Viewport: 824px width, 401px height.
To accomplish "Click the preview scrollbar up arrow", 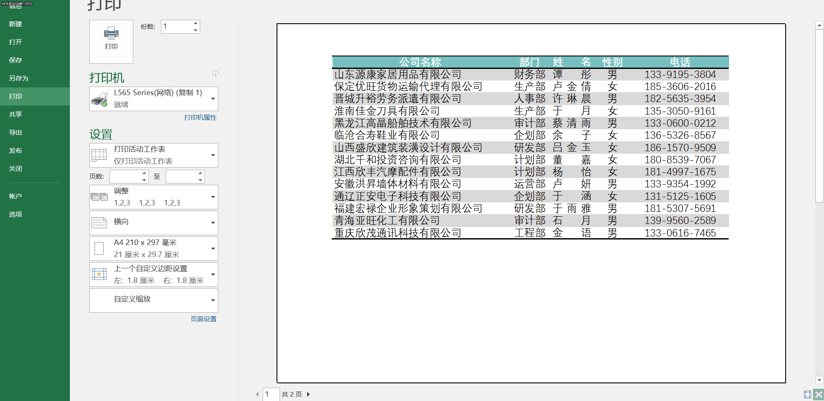I will pos(819,25).
